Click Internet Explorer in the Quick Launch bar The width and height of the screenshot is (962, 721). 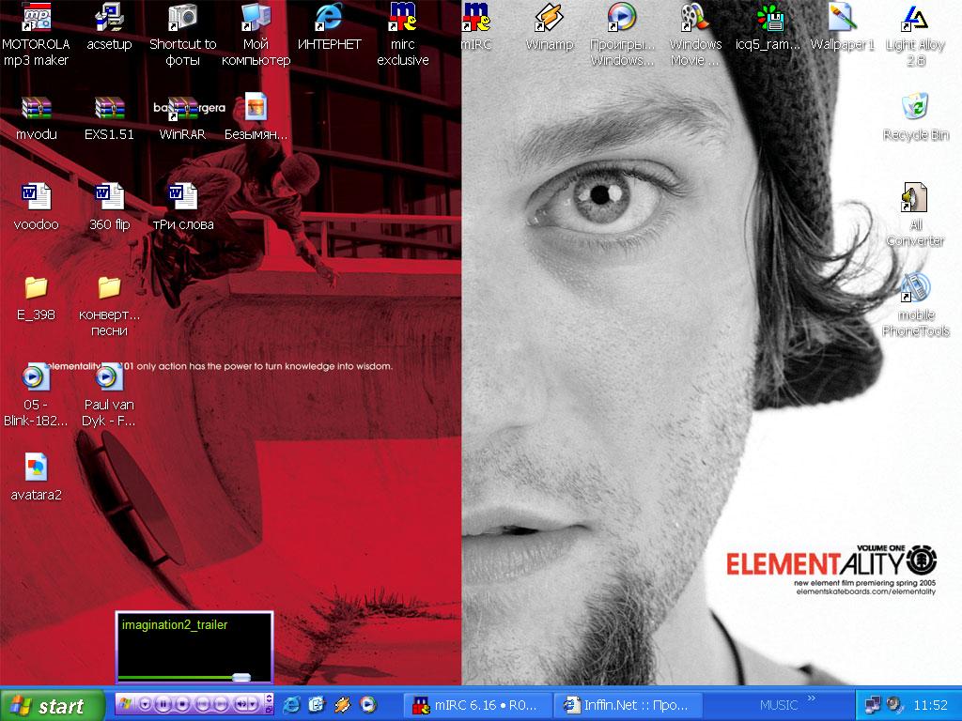tap(291, 704)
